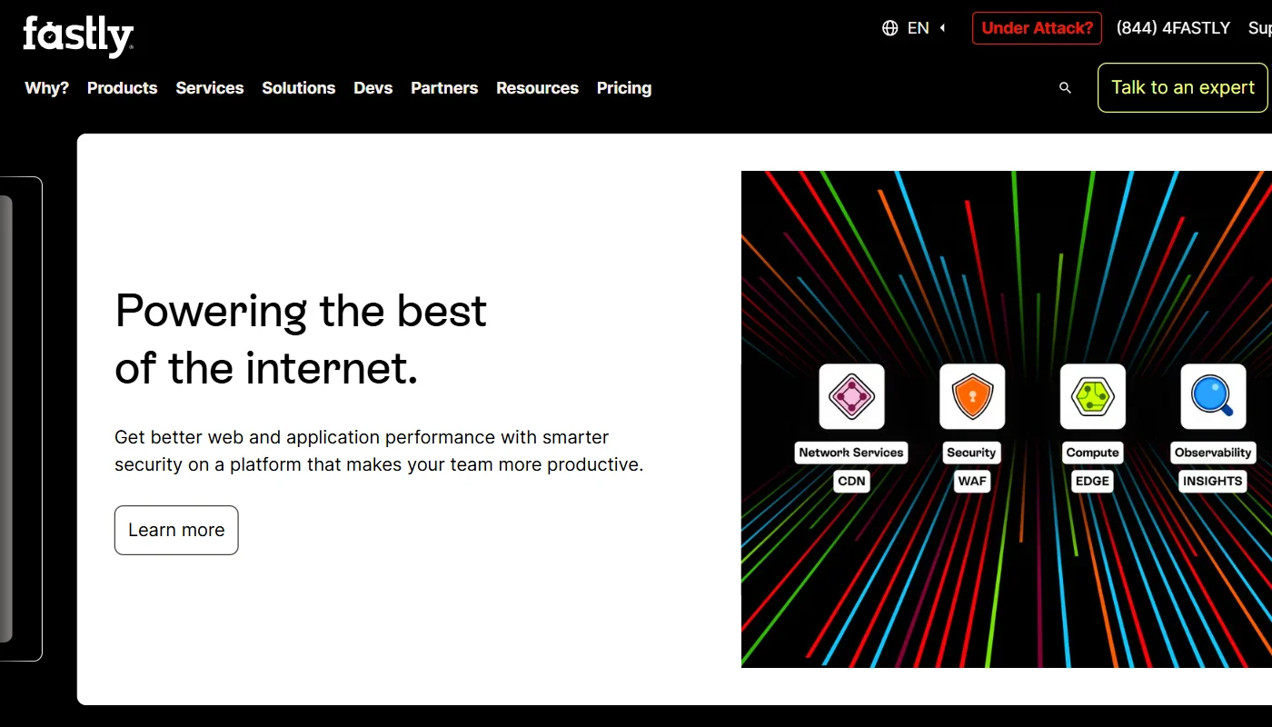Click the EDGE label
This screenshot has height=727, width=1272.
[x=1093, y=481]
